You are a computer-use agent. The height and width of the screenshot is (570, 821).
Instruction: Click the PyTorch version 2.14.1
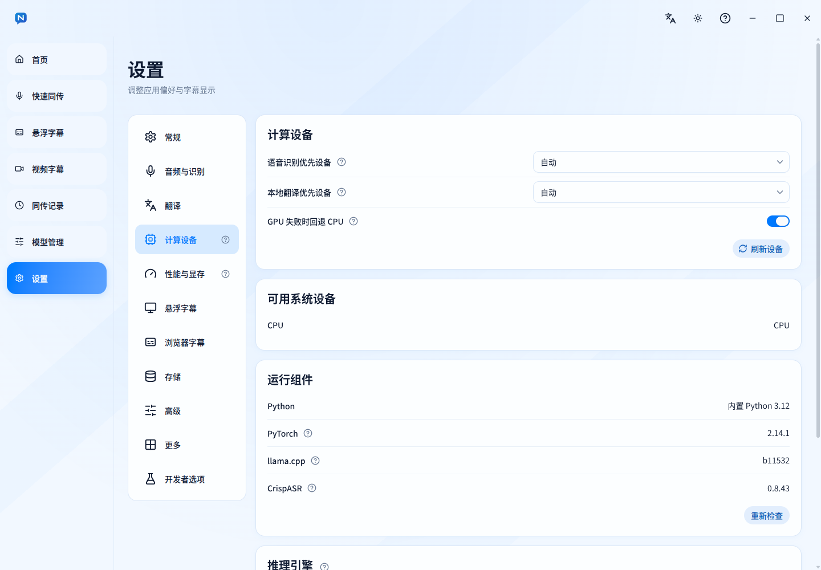tap(778, 433)
